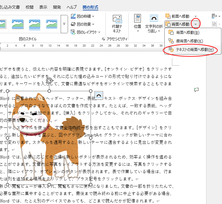Click the comment icon in the right margin
The height and width of the screenshot is (204, 222).
[196, 89]
